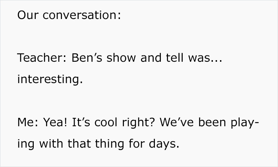This screenshot has width=278, height=167.
Task: Click the word 'was...' with the ellipsis
Action: point(205,58)
